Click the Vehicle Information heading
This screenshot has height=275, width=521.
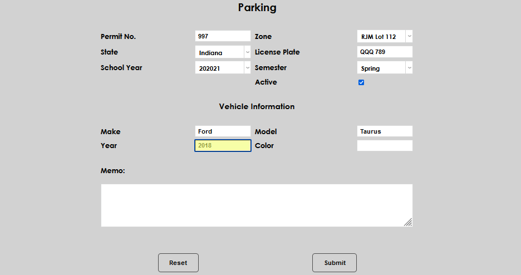pos(257,107)
